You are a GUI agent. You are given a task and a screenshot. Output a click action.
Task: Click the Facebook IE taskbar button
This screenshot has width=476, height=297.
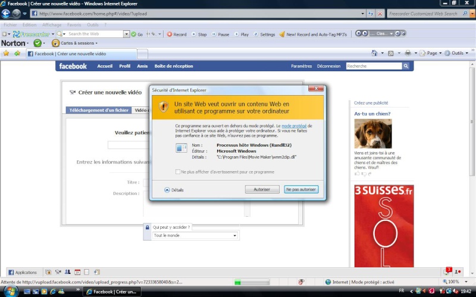(x=112, y=292)
